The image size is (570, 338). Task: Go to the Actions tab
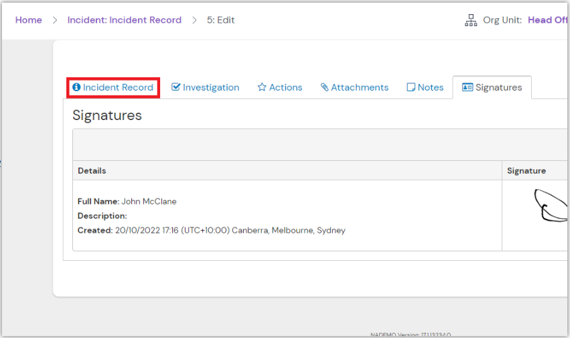coord(285,87)
